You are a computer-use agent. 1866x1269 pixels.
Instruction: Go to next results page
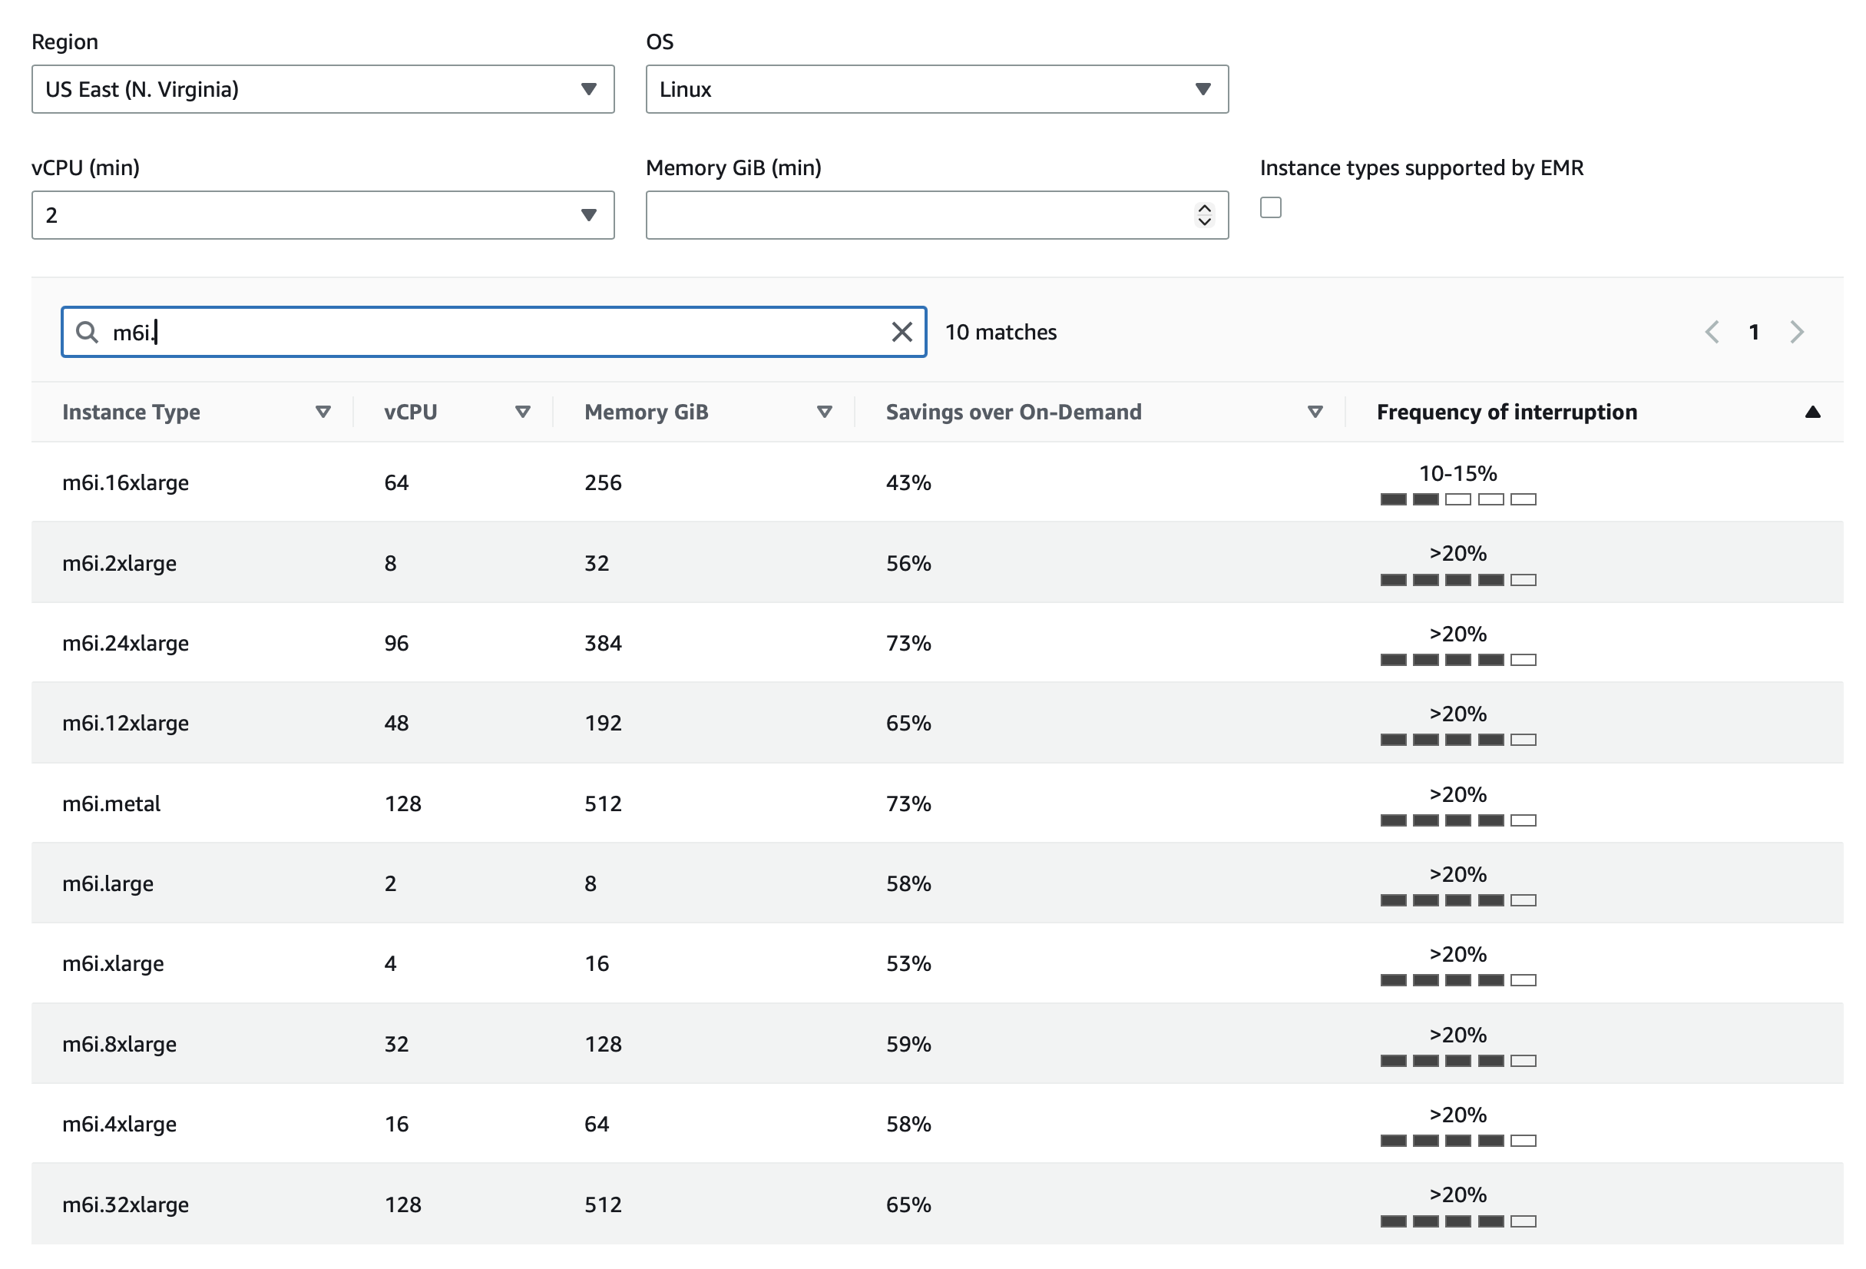(x=1796, y=332)
